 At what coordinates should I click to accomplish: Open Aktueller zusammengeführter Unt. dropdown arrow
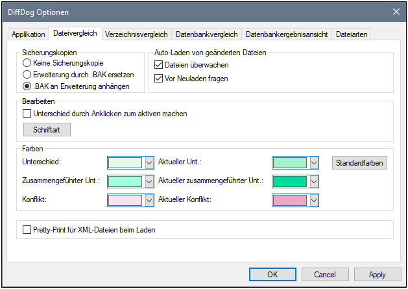[314, 182]
